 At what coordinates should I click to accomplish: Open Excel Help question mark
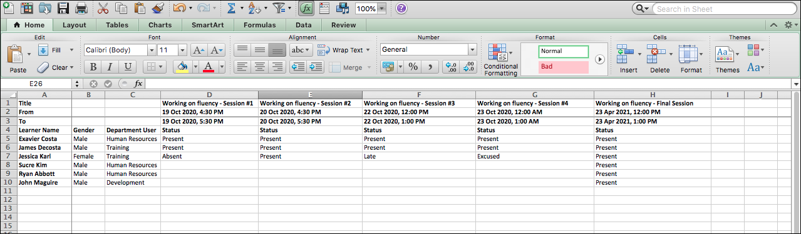tap(401, 8)
